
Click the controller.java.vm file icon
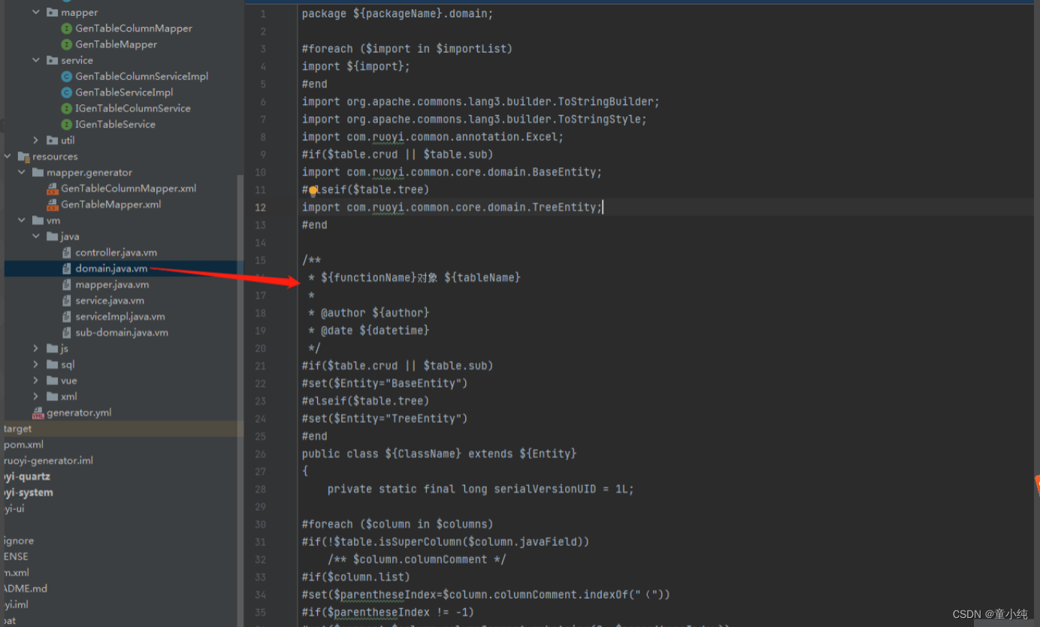pyautogui.click(x=68, y=252)
